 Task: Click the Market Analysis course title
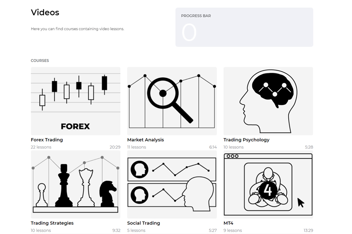coord(145,140)
